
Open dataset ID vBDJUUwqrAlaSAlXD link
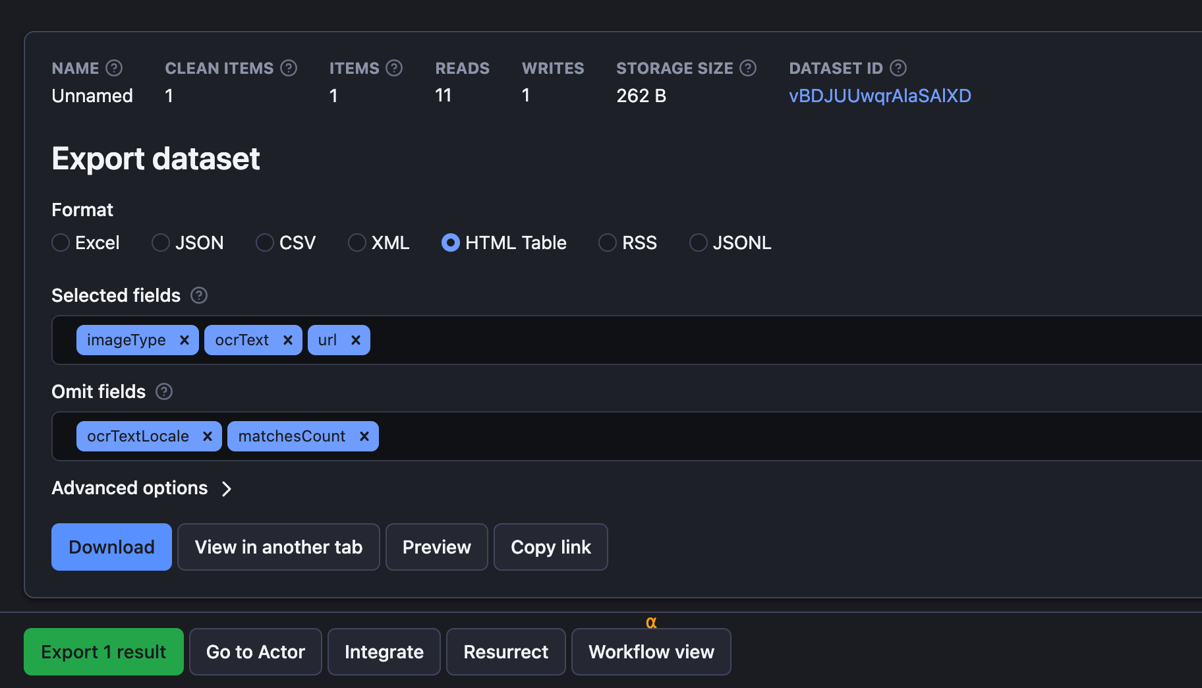[x=880, y=96]
